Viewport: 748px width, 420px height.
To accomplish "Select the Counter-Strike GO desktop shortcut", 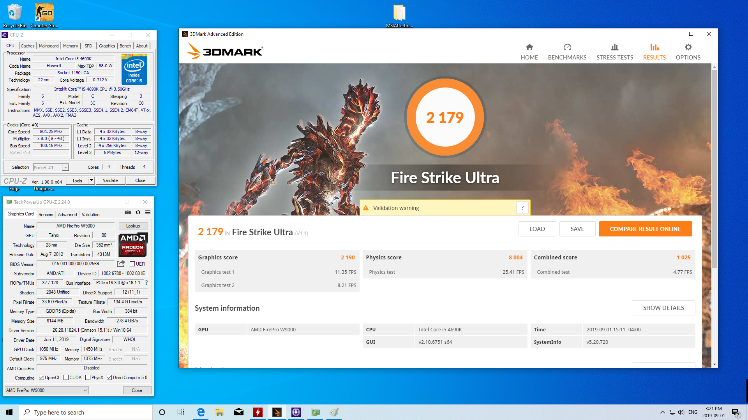I will (44, 16).
